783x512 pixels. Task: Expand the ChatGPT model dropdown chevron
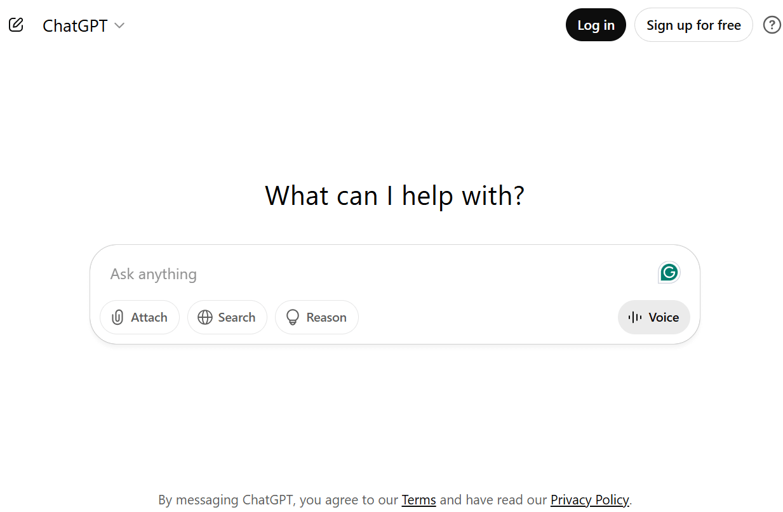[119, 25]
